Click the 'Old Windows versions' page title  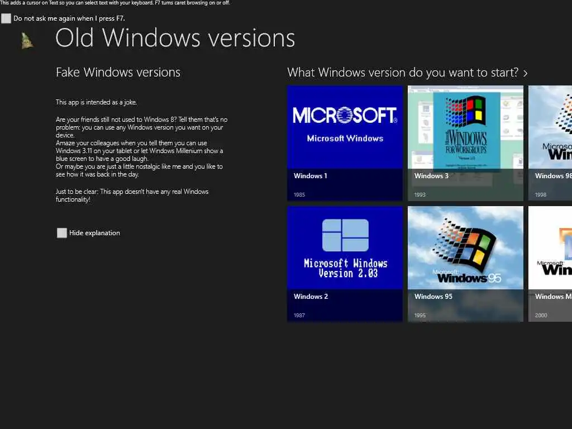click(x=175, y=38)
